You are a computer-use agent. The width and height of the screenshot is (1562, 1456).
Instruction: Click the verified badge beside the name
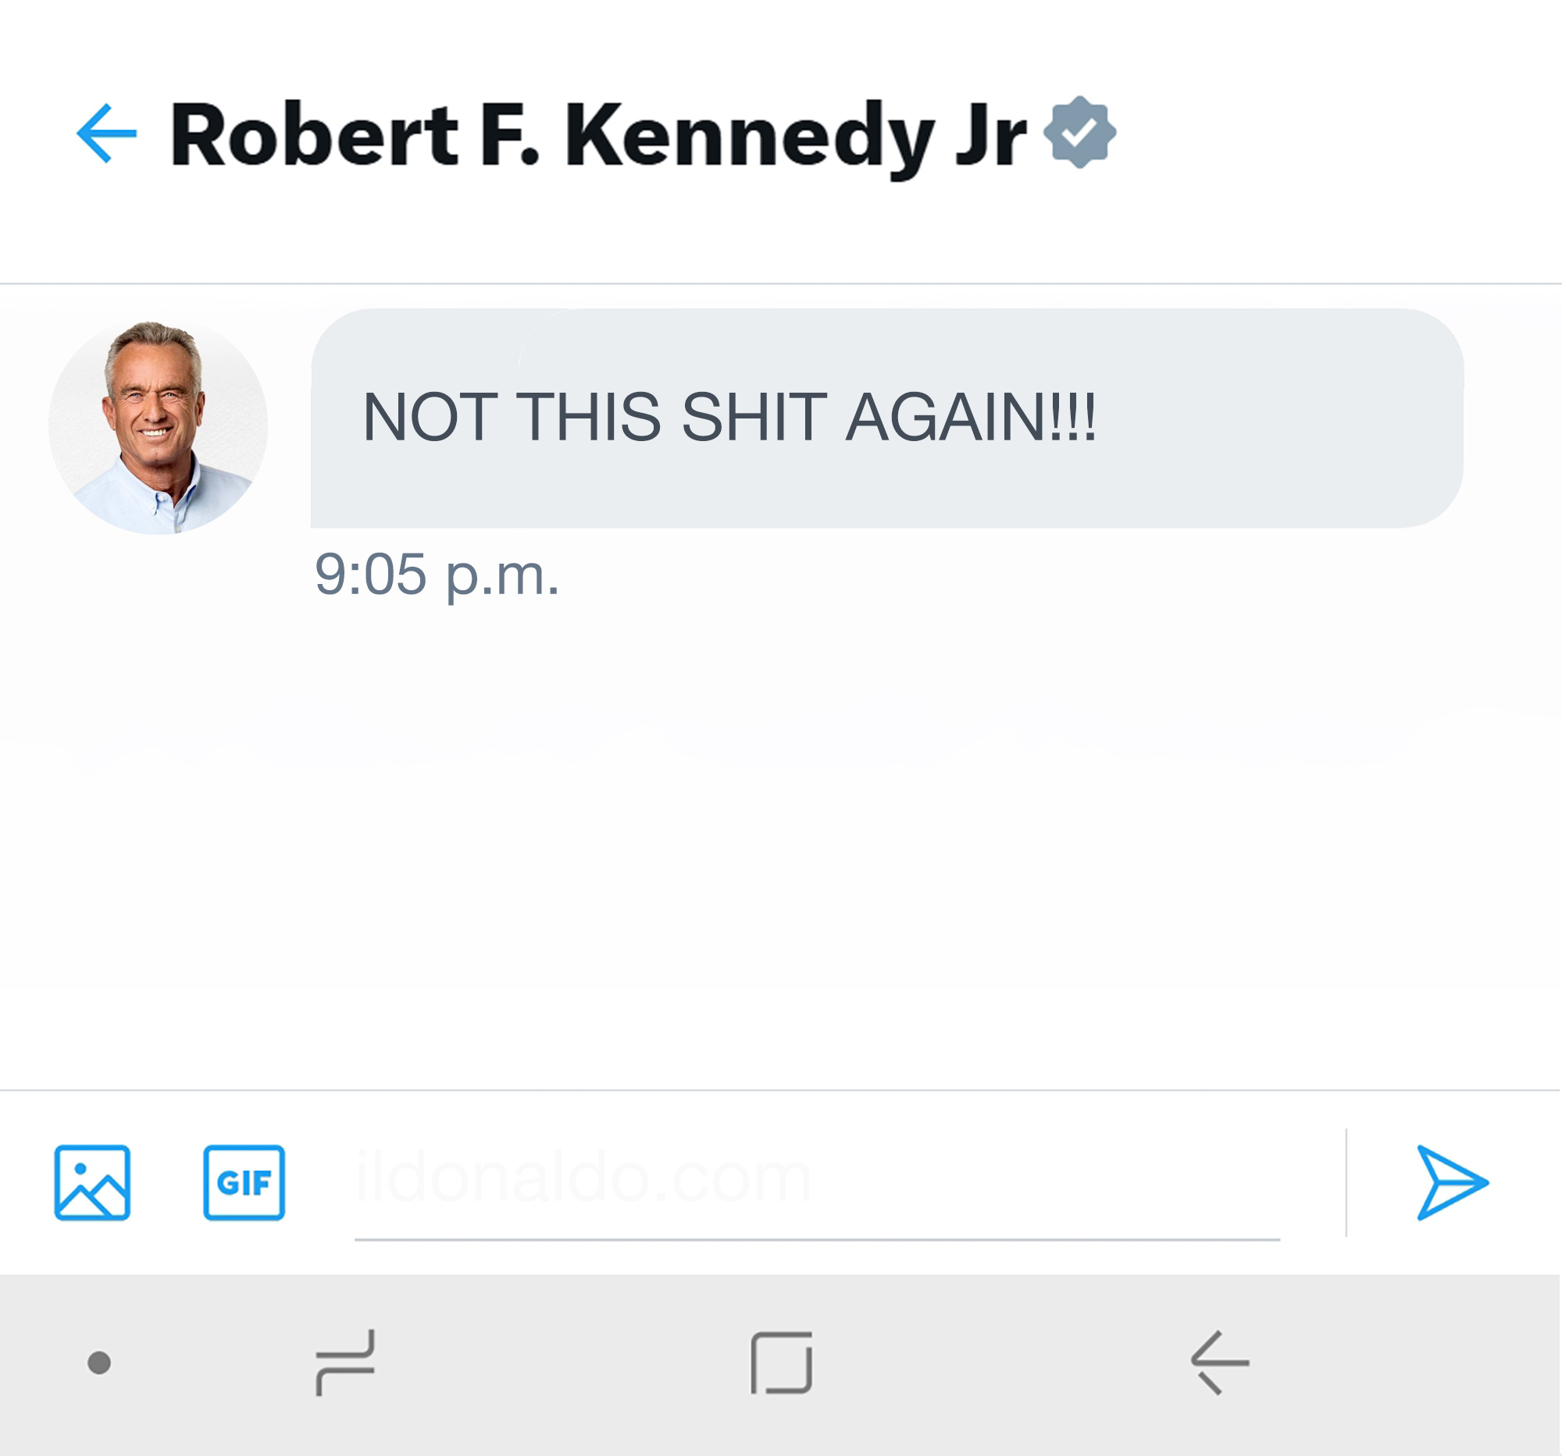coord(1079,133)
